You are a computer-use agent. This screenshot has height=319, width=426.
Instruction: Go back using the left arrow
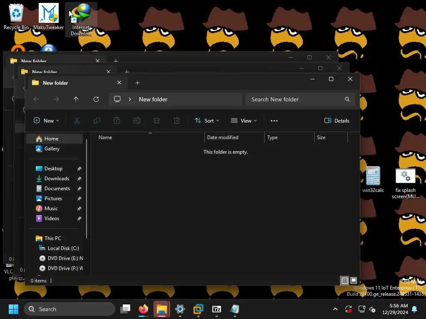pyautogui.click(x=36, y=99)
